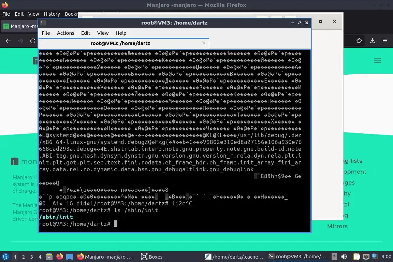
Task: Go back one page in Firefox
Action: pos(8,41)
